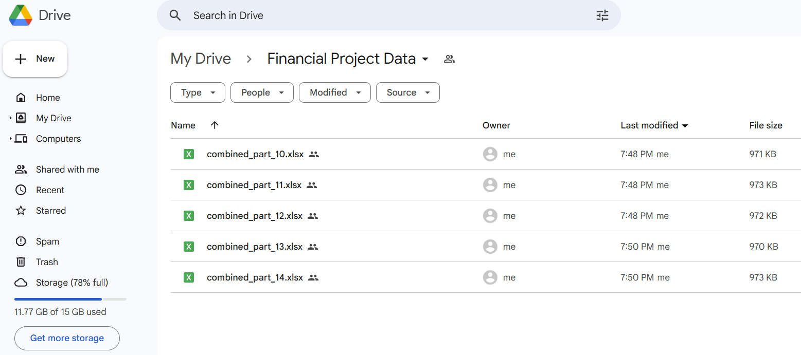Open Spam in sidebar

pos(47,241)
